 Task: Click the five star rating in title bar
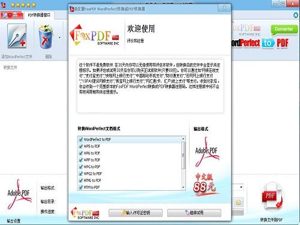point(23,5)
